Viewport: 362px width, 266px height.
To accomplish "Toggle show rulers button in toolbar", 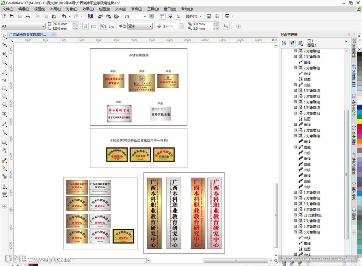I will click(162, 16).
